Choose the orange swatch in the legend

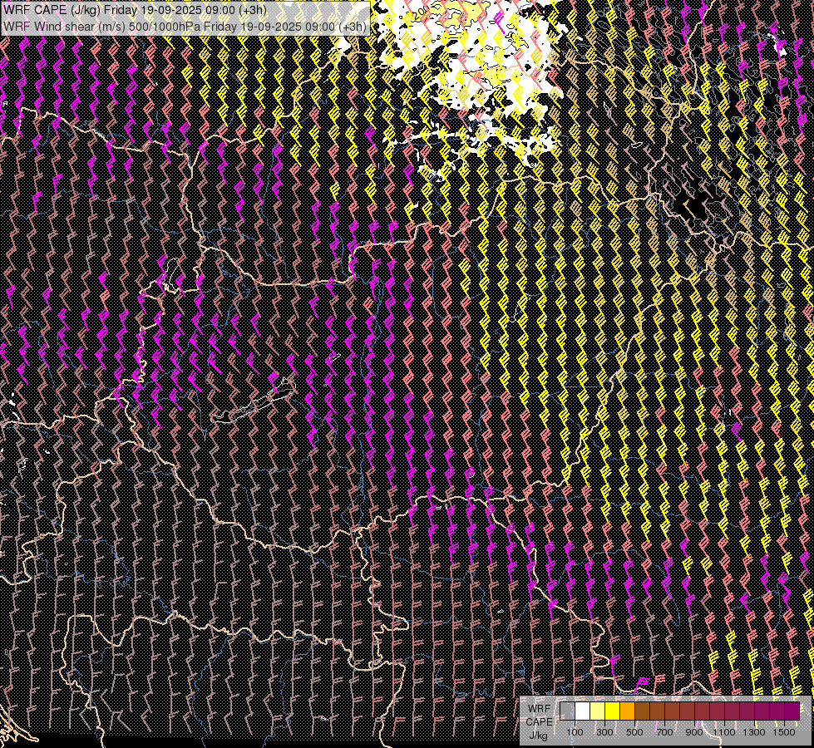coord(627,711)
